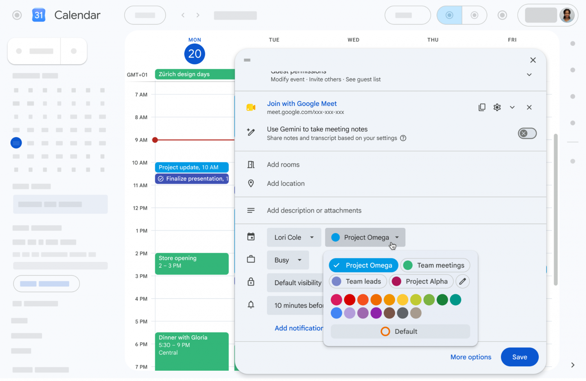Close the event editing dialog
586x381 pixels.
click(x=533, y=60)
